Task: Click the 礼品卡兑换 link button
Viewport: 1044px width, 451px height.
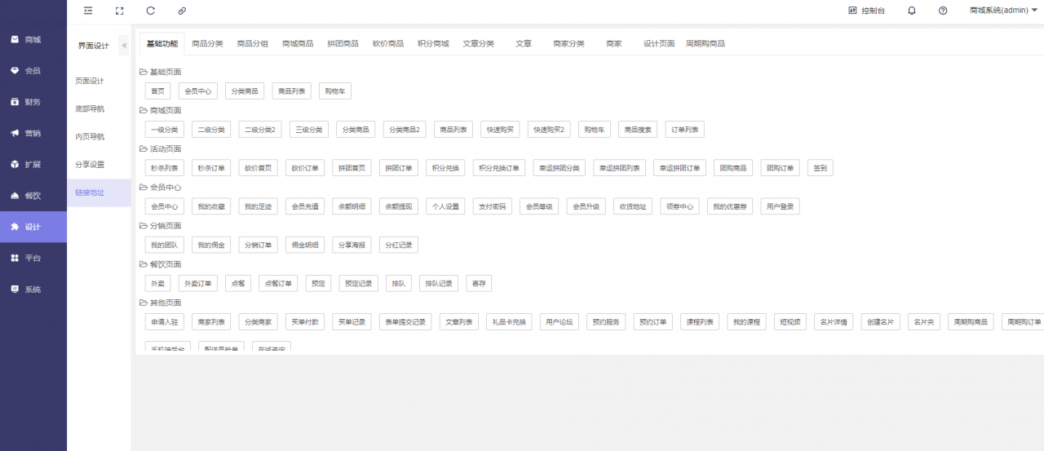Action: click(511, 322)
